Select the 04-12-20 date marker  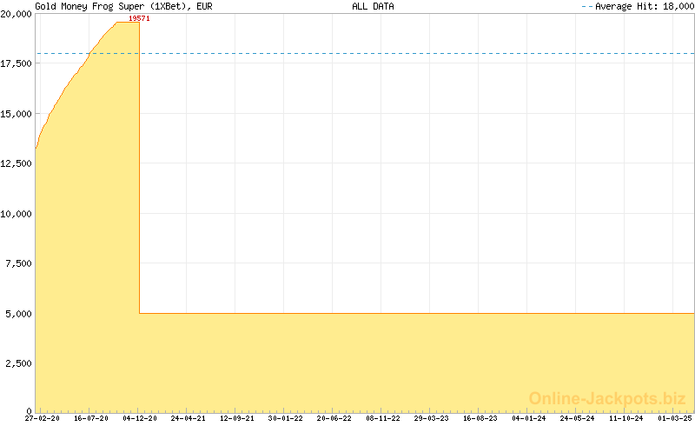click(140, 418)
